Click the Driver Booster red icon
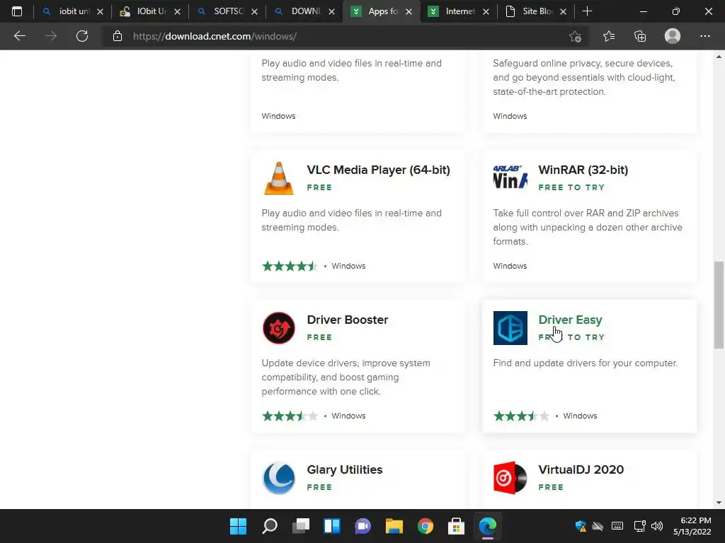This screenshot has width=725, height=543. point(279,328)
